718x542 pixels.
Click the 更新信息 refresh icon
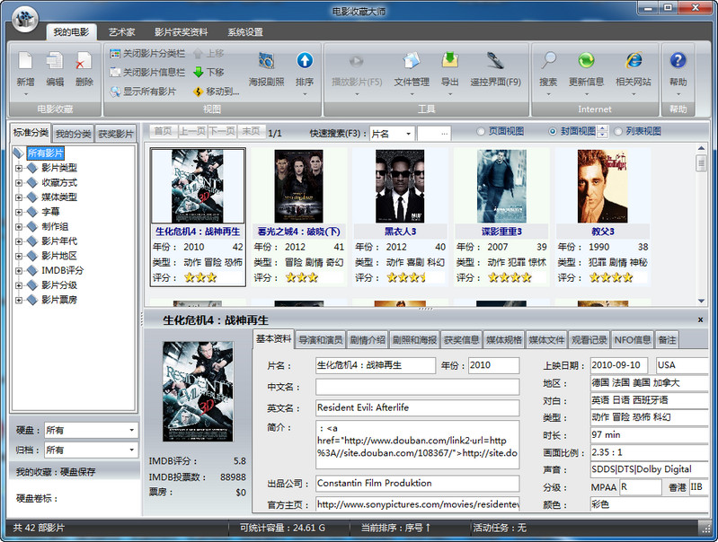(x=586, y=60)
